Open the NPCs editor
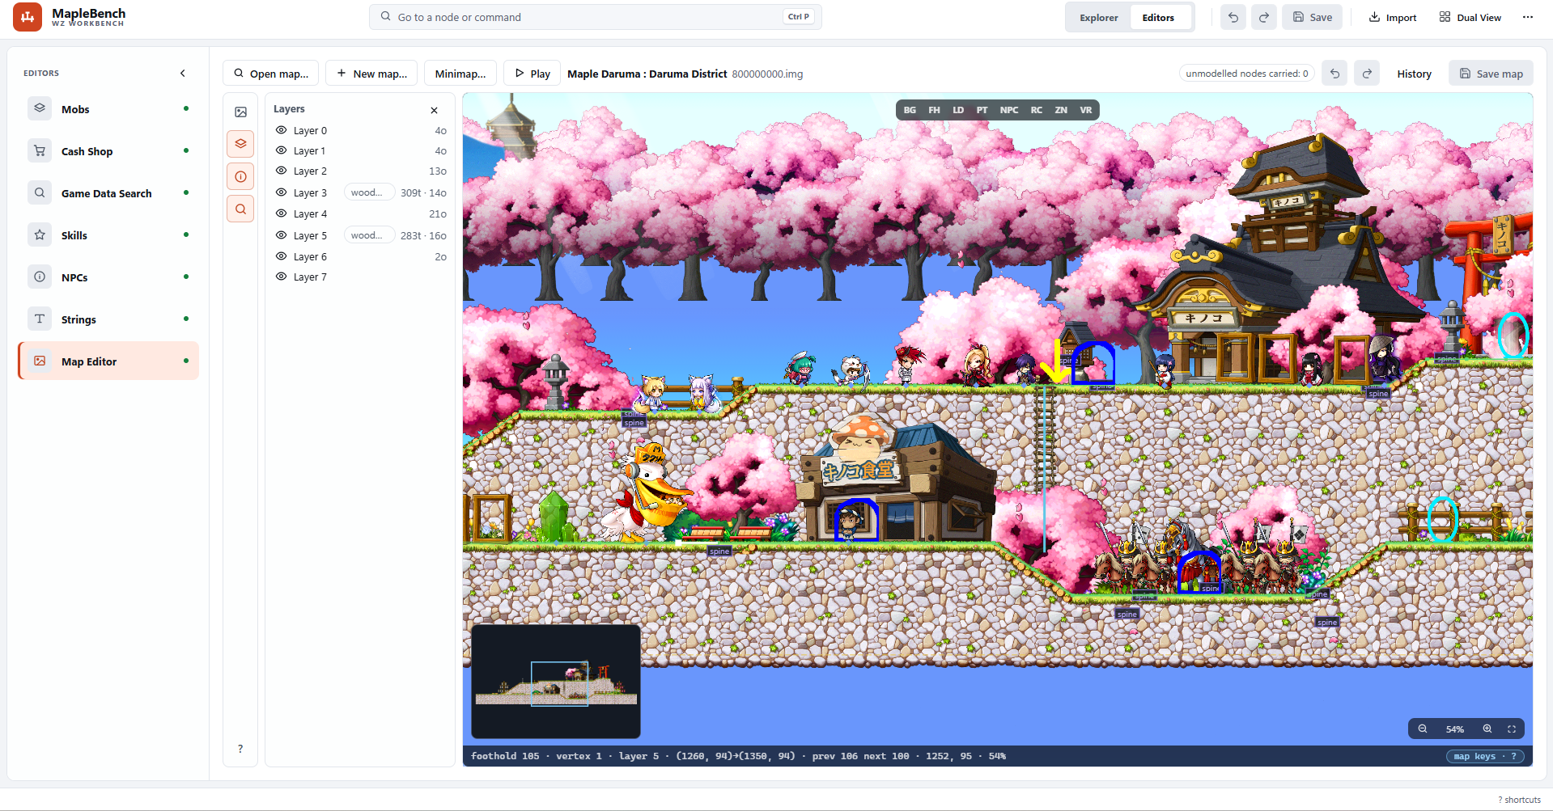1553x811 pixels. pos(108,277)
